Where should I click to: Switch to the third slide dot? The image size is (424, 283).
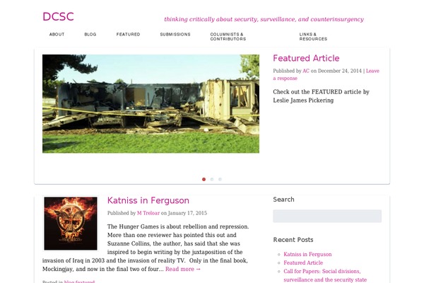point(220,179)
